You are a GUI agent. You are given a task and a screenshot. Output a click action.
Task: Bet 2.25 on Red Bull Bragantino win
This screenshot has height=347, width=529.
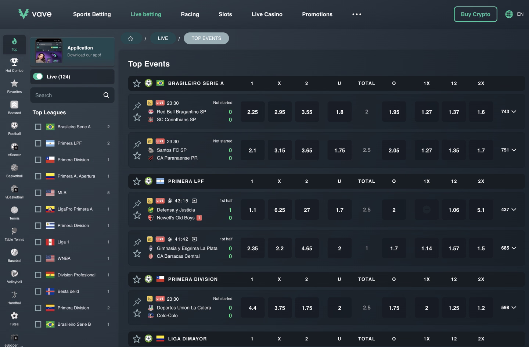coord(252,112)
